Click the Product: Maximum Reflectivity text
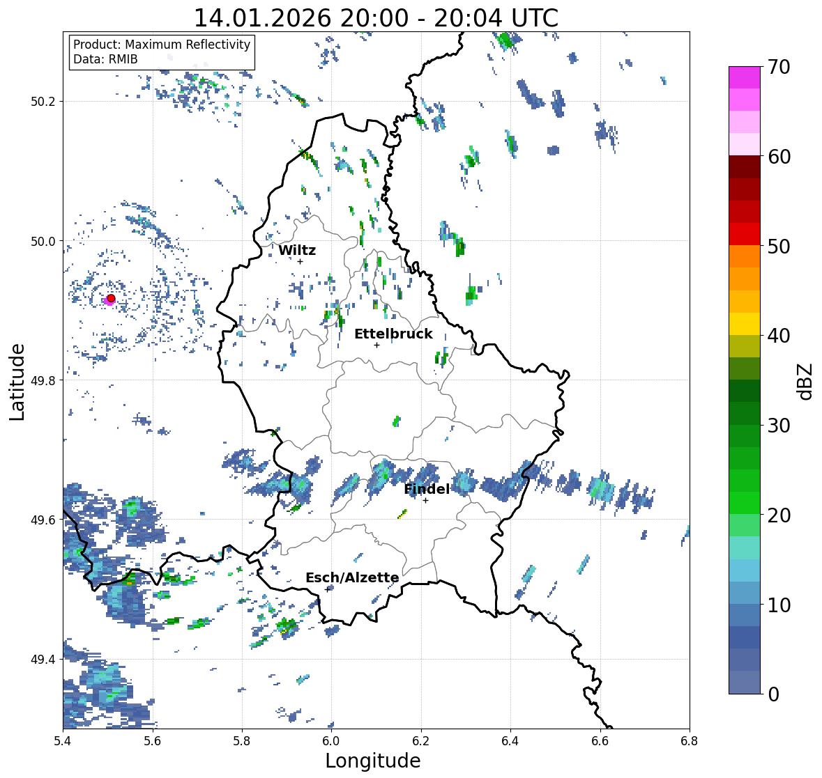The width and height of the screenshot is (822, 778). (x=162, y=45)
